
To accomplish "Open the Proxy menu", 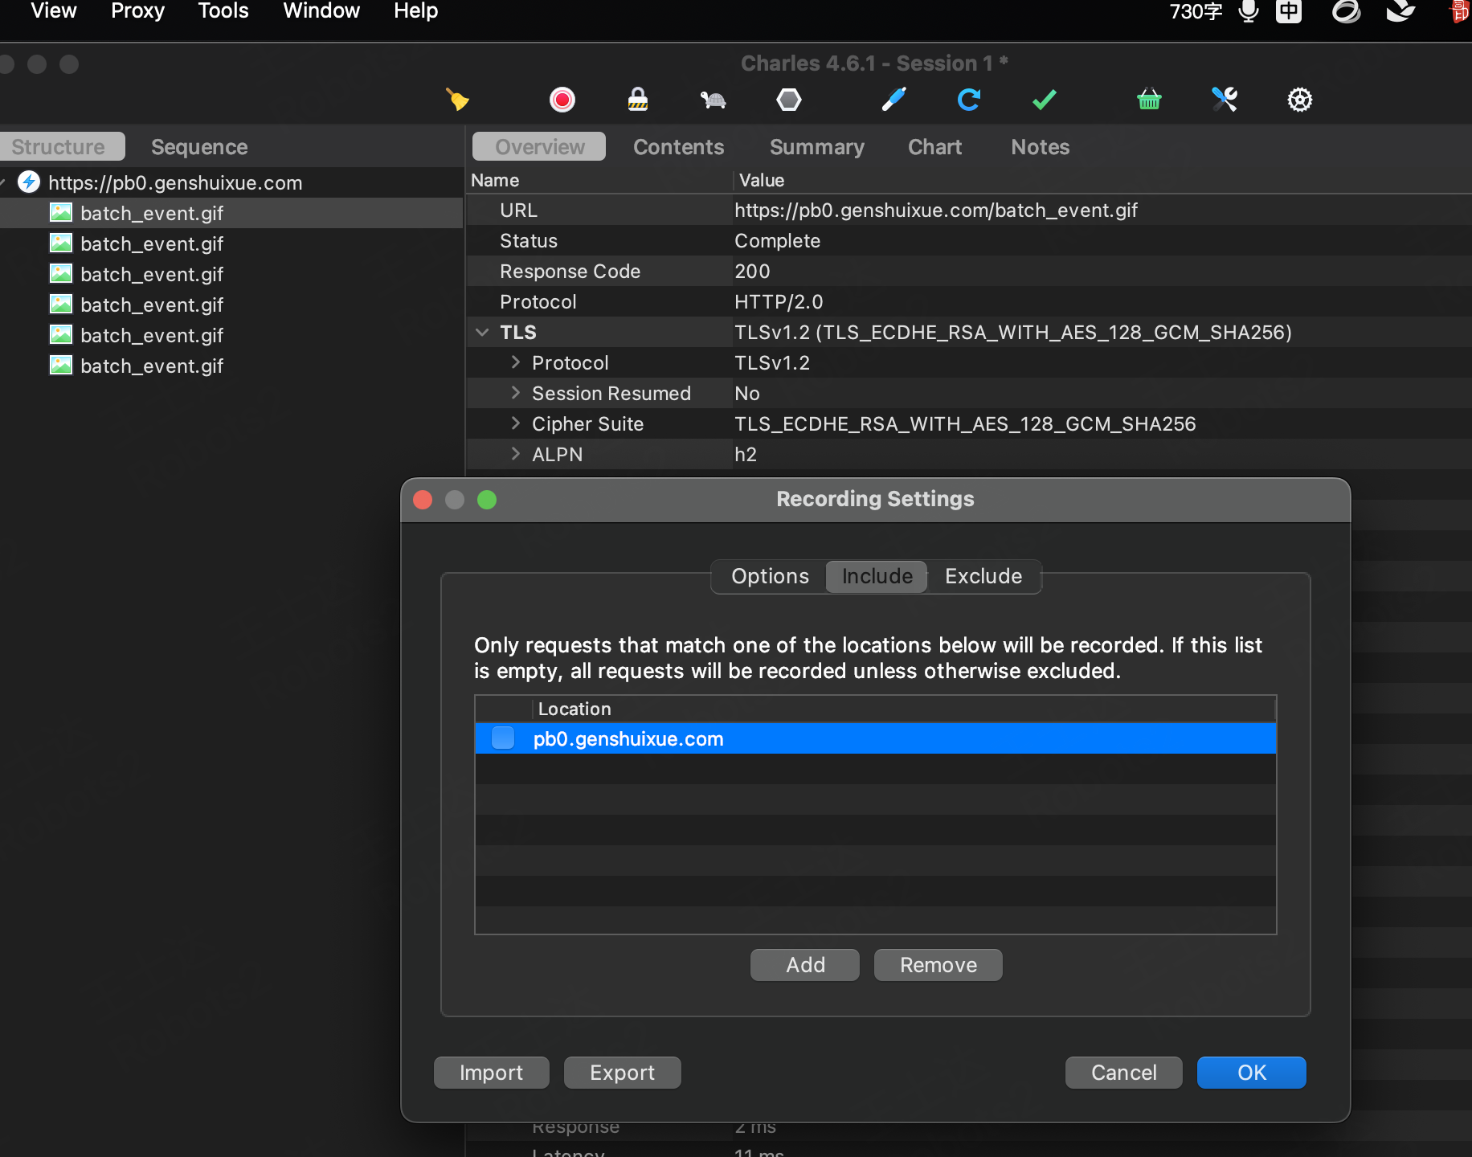I will point(137,11).
